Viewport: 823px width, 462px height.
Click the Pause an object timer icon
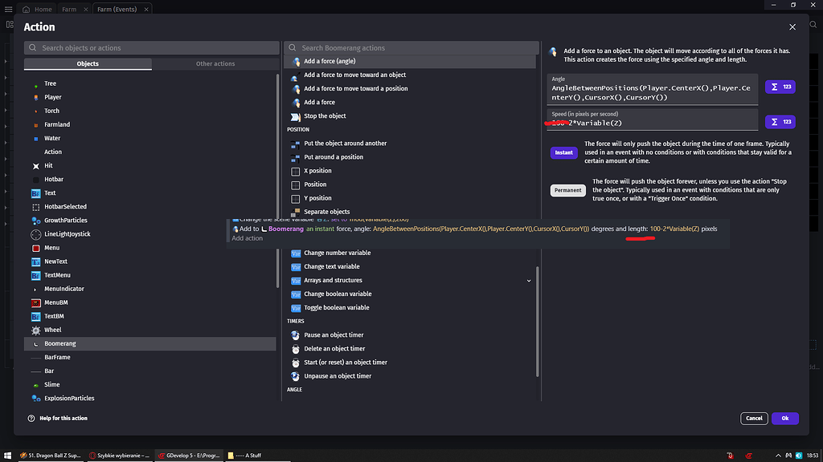click(x=296, y=335)
